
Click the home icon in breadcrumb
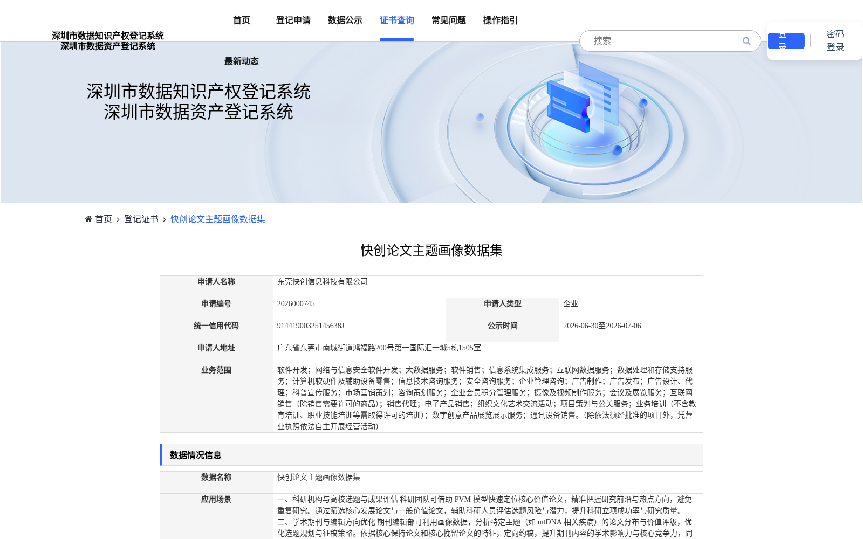[x=88, y=219]
